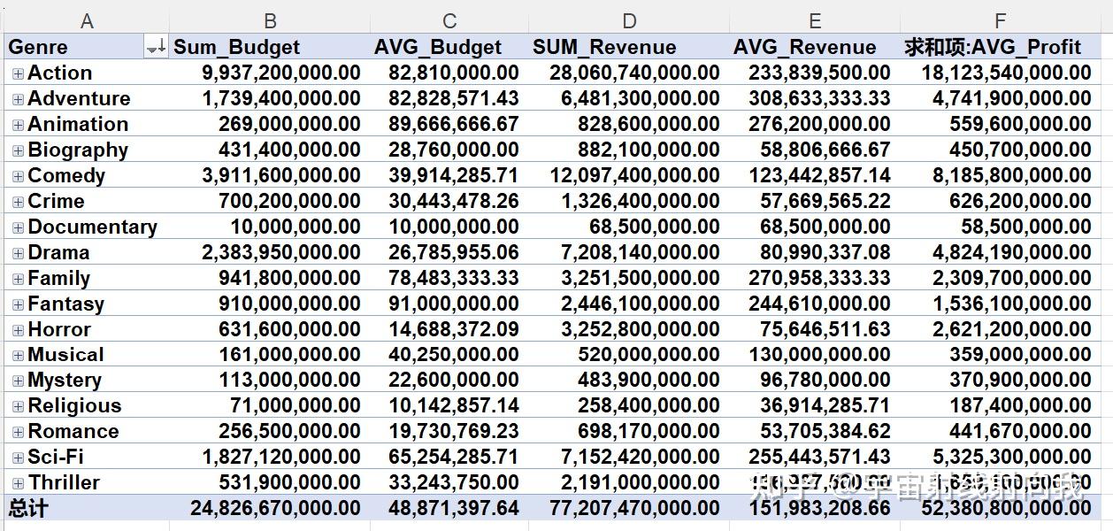
Task: Select column B header
Action: 270,20
